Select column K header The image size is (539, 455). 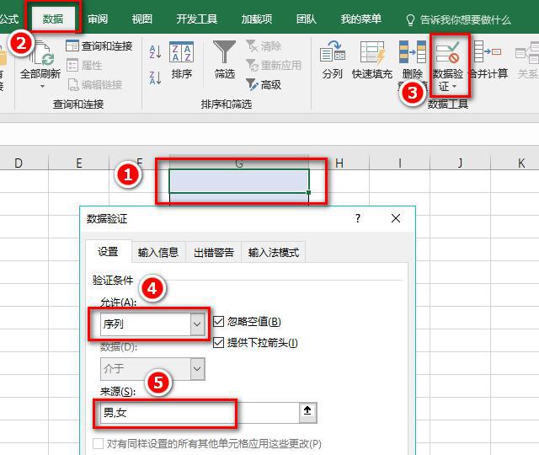[520, 163]
